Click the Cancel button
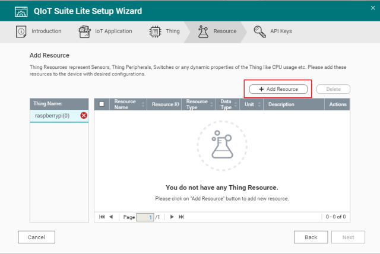The image size is (380, 254). [x=36, y=237]
